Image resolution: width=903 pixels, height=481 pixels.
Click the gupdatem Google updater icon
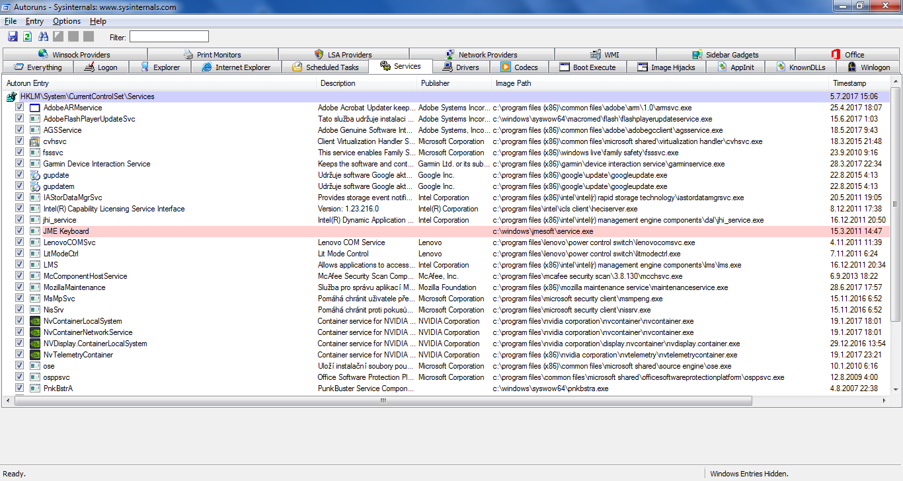point(35,186)
